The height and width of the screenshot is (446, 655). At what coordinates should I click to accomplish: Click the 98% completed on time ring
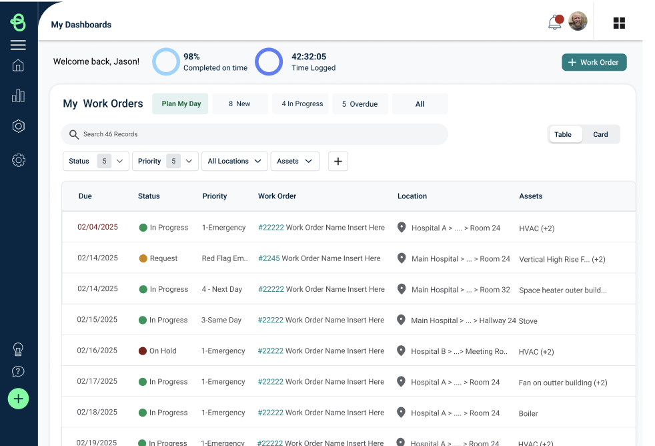[166, 62]
